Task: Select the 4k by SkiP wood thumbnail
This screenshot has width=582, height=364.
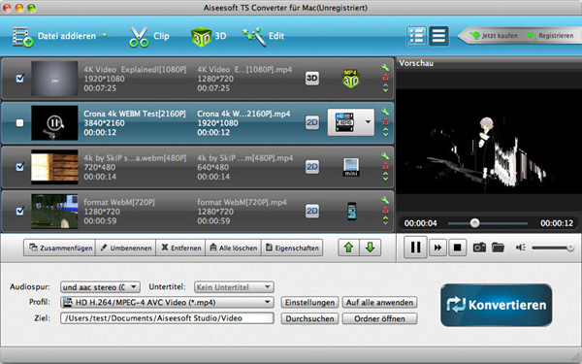Action: coord(54,167)
